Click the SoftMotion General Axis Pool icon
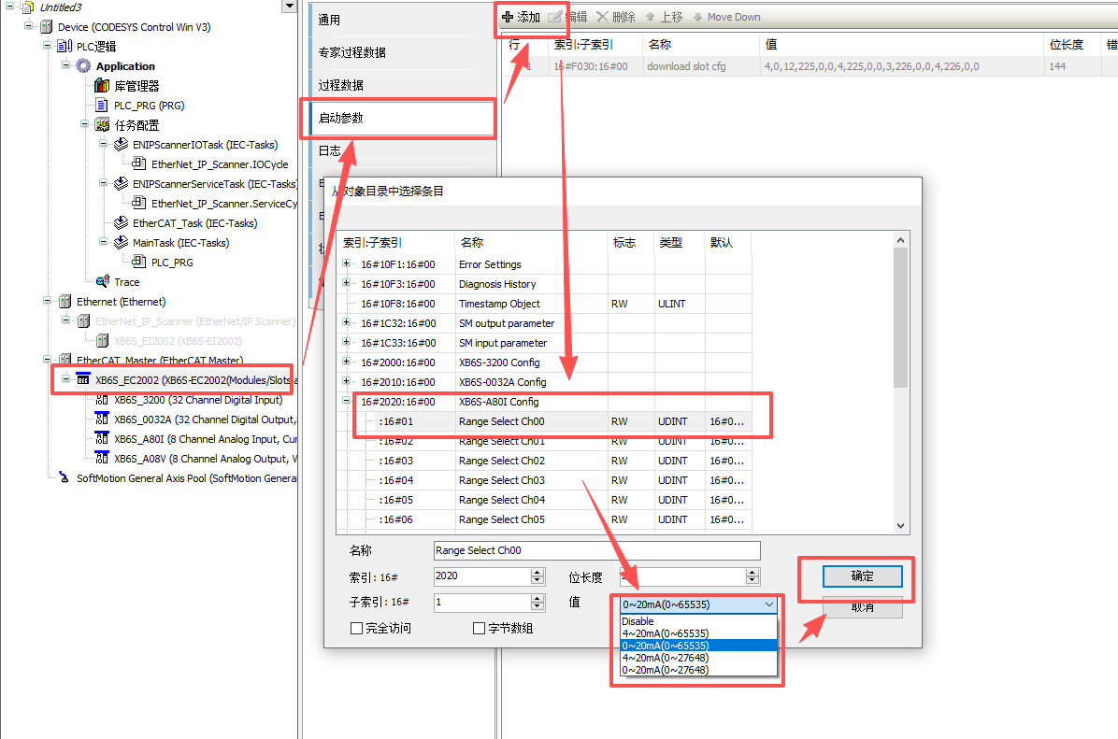1118x739 pixels. point(64,478)
